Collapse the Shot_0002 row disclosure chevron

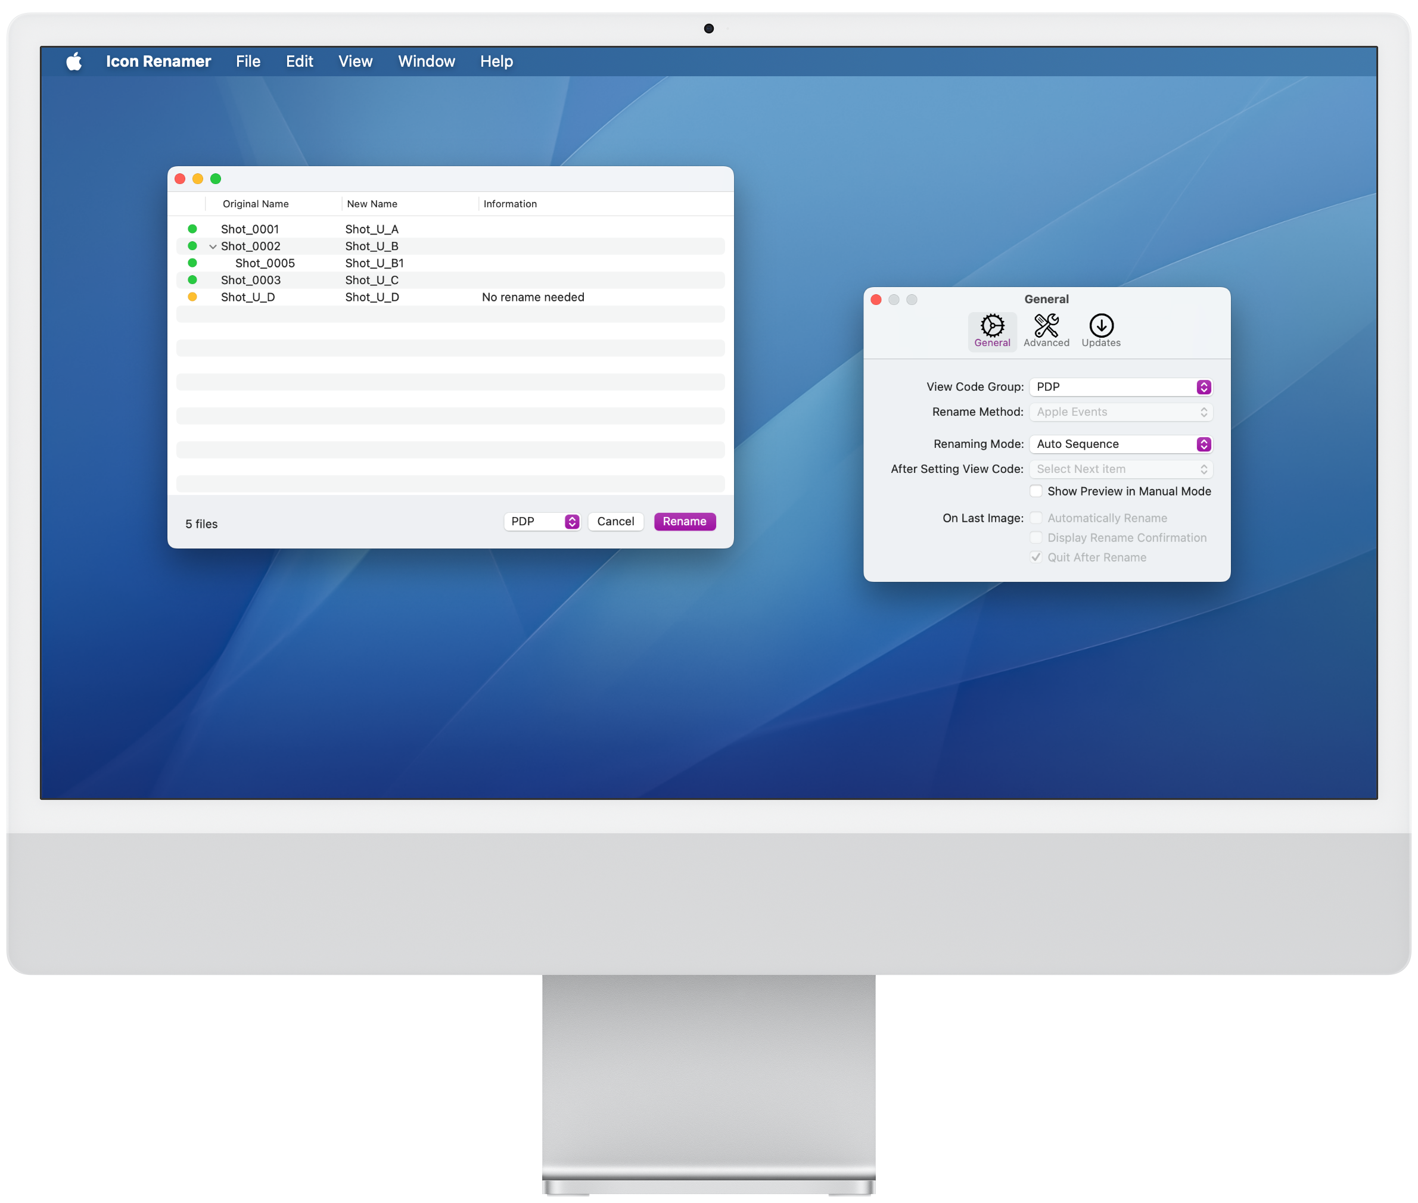[x=213, y=246]
